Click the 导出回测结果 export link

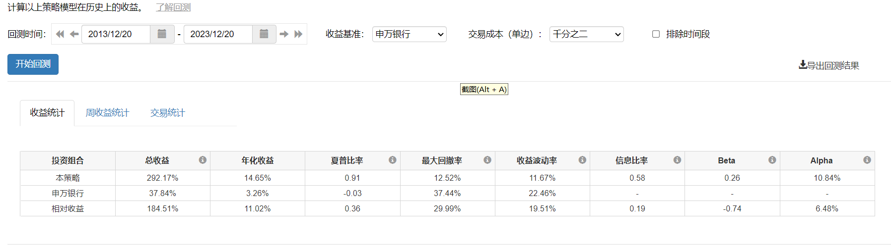pyautogui.click(x=829, y=65)
